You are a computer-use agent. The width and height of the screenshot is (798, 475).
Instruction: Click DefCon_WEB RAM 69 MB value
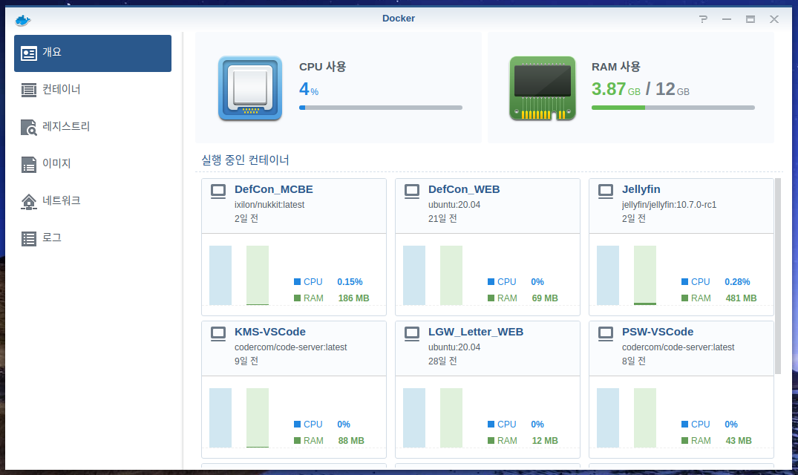545,298
